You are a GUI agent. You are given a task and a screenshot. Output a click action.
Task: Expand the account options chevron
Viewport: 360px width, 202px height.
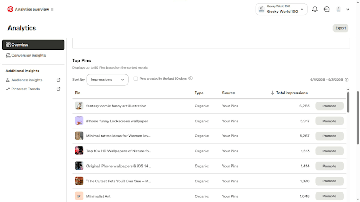[348, 10]
